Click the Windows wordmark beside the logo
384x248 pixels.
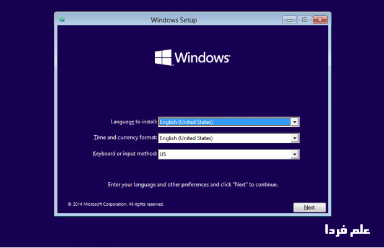202,58
